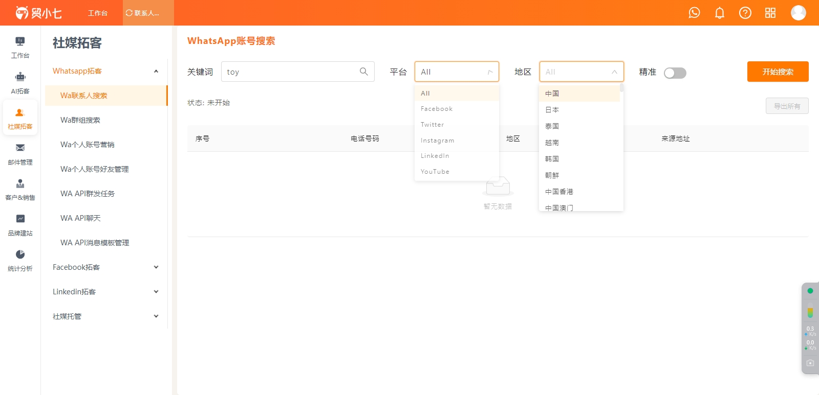This screenshot has width=819, height=395.
Task: Select 中国 in the region list
Action: pos(579,94)
